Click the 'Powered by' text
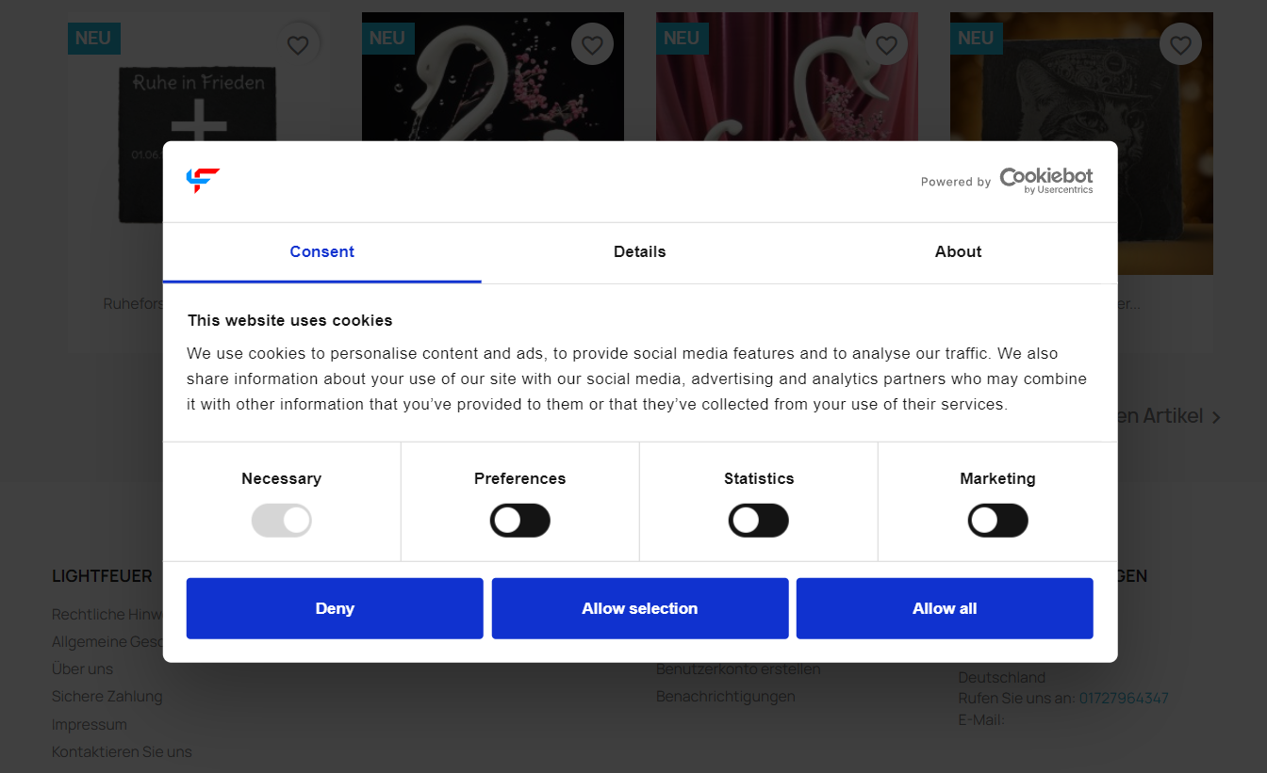Viewport: 1267px width, 773px height. tap(956, 182)
